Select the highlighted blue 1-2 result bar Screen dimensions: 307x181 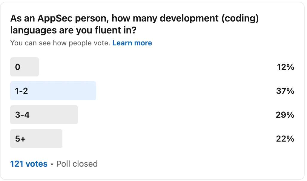point(53,91)
